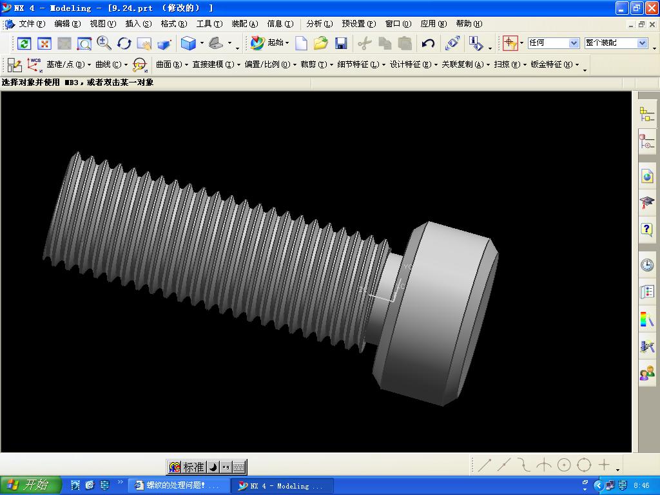Image resolution: width=660 pixels, height=495 pixels.
Task: Click the New file icon
Action: tap(301, 43)
